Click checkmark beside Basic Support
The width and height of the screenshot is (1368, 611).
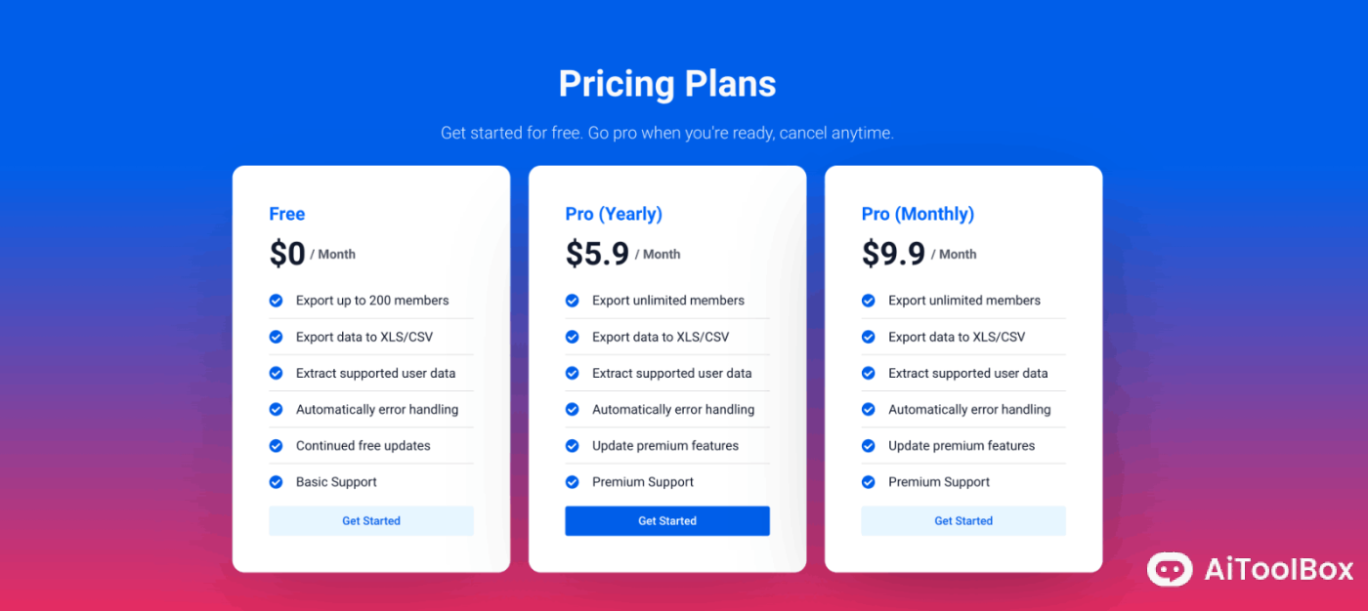pyautogui.click(x=277, y=482)
